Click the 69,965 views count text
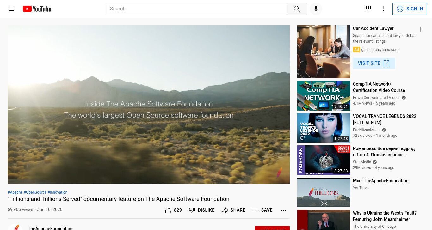Viewport: 432px width, 230px height. point(20,209)
